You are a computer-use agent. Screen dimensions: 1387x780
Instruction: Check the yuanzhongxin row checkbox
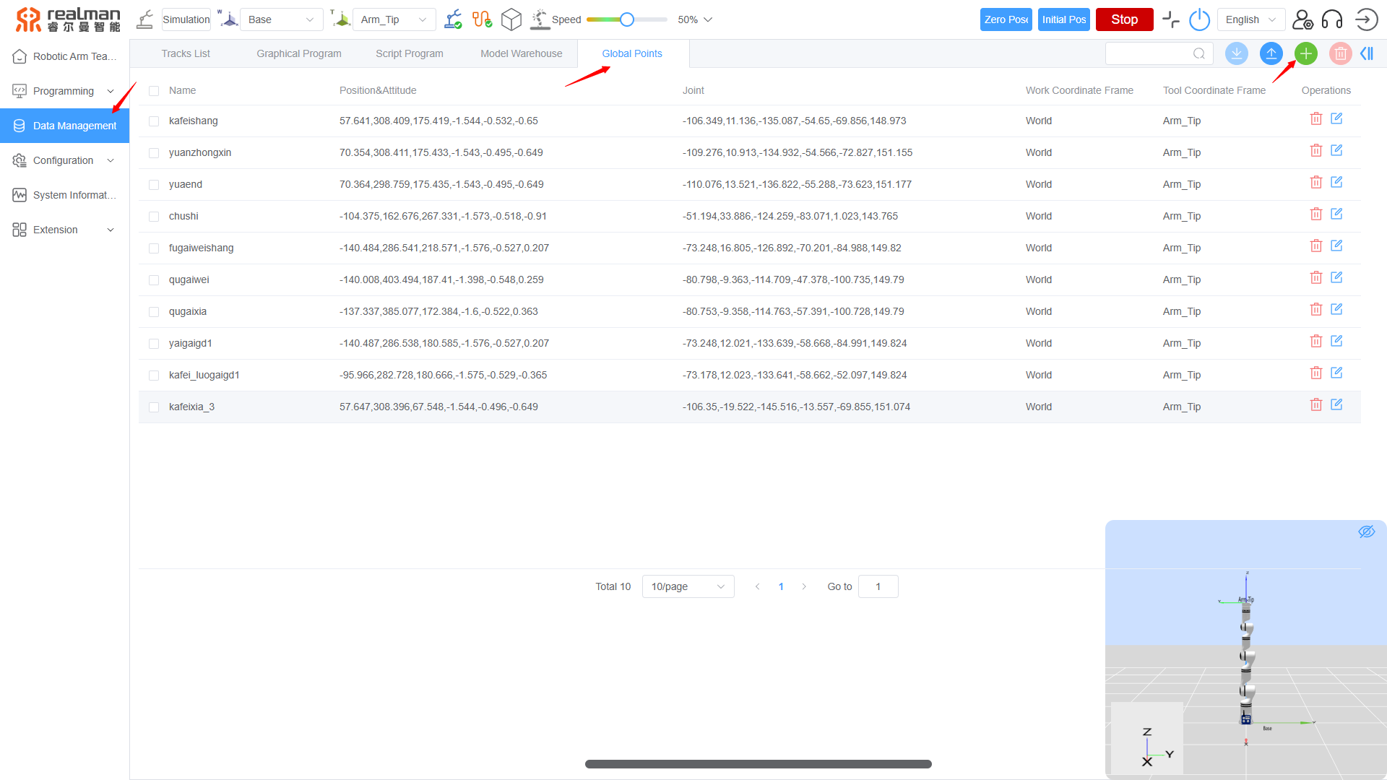point(154,153)
